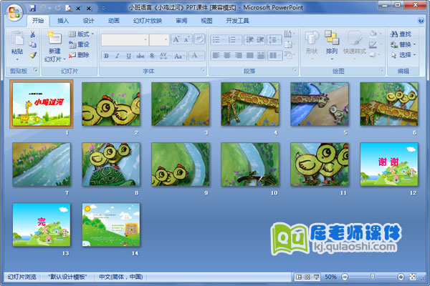Open the line spacing dropdown

274,40
